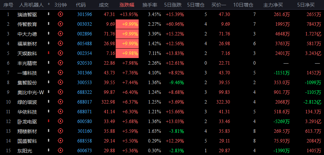The width and height of the screenshot is (324, 155).
Task: Open 3-minute play icon for 卧龙电驱
Action: tap(60, 121)
